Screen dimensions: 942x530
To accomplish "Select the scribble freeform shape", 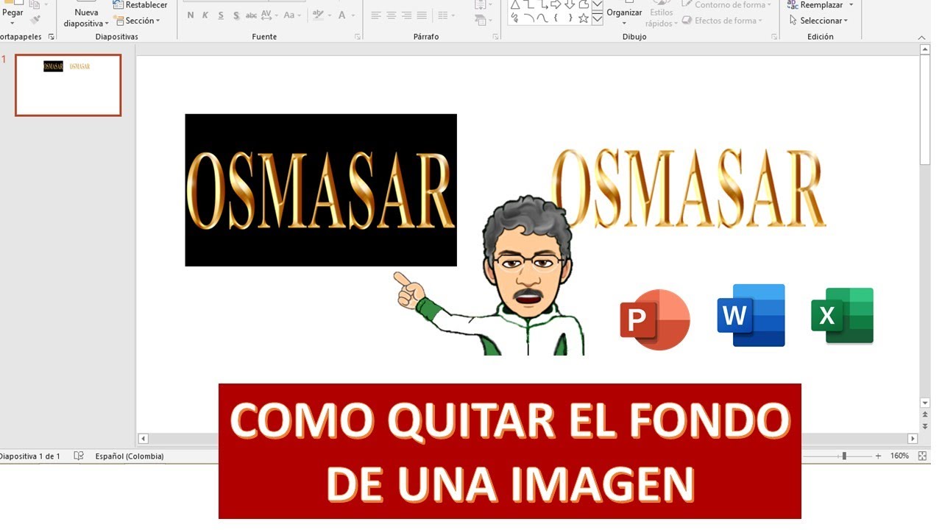I will pyautogui.click(x=514, y=18).
